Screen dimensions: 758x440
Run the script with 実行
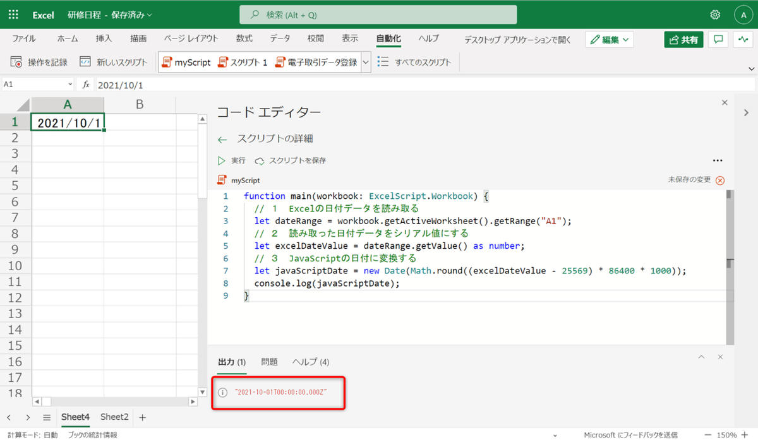click(231, 160)
